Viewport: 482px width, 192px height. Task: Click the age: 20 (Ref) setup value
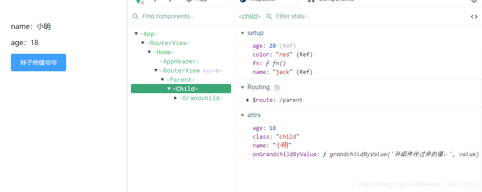coord(274,46)
